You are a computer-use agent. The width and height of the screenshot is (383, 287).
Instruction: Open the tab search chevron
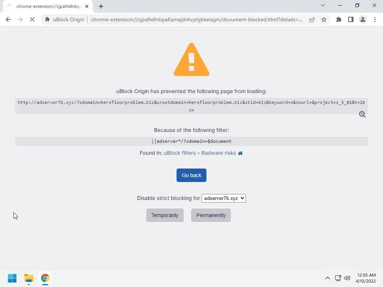[323, 5]
